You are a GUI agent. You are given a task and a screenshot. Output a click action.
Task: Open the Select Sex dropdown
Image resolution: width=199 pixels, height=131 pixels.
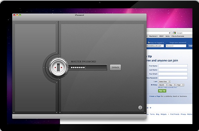click(x=164, y=82)
